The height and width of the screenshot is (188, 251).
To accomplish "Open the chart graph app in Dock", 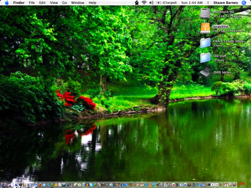I will [63, 185].
